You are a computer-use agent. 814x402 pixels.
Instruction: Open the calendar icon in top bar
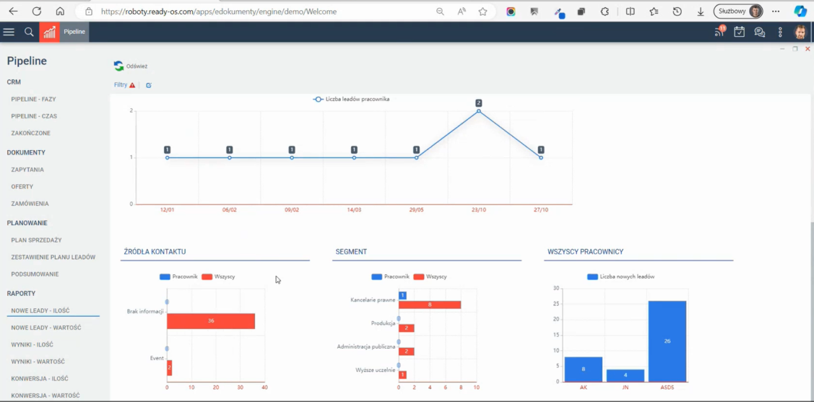(739, 32)
